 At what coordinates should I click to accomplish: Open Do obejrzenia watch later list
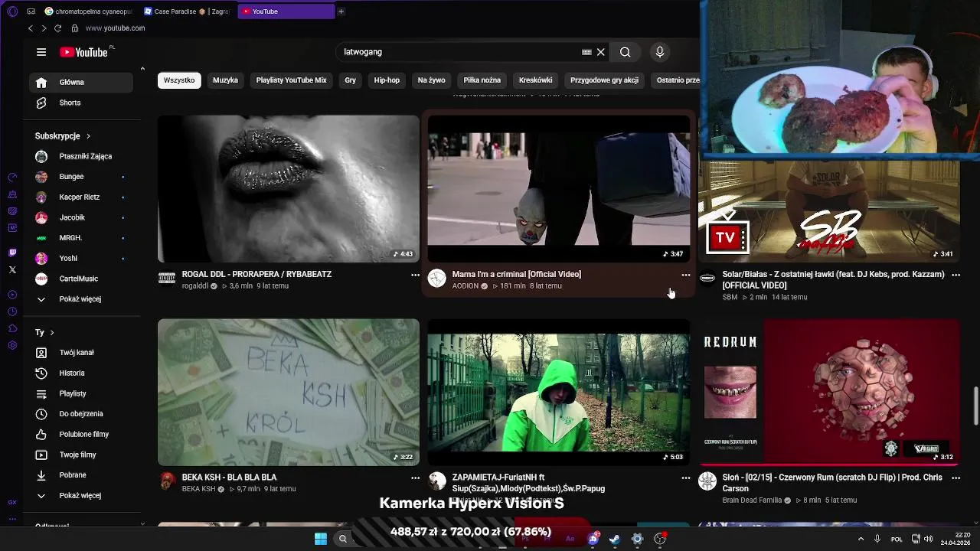pyautogui.click(x=81, y=414)
